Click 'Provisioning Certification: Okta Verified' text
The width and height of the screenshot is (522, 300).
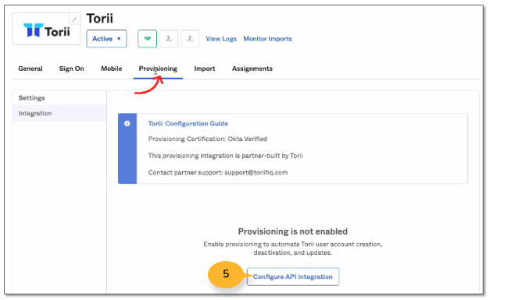pyautogui.click(x=208, y=139)
